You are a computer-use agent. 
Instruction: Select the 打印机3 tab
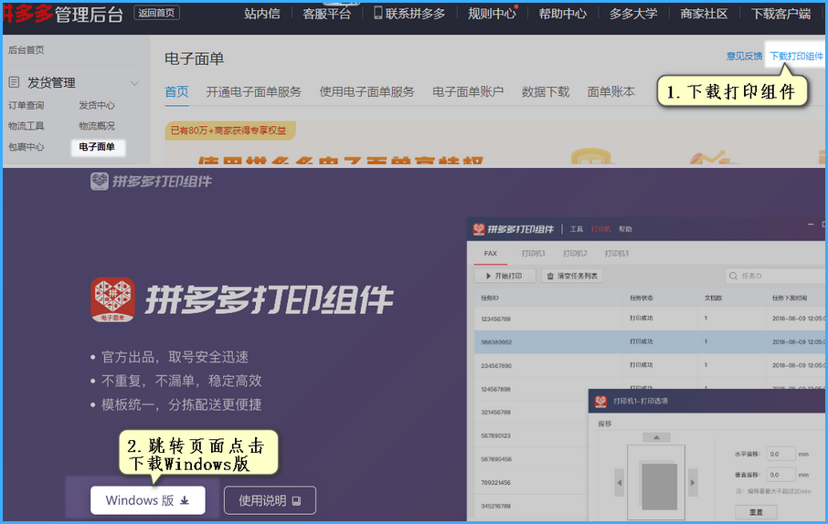point(616,253)
